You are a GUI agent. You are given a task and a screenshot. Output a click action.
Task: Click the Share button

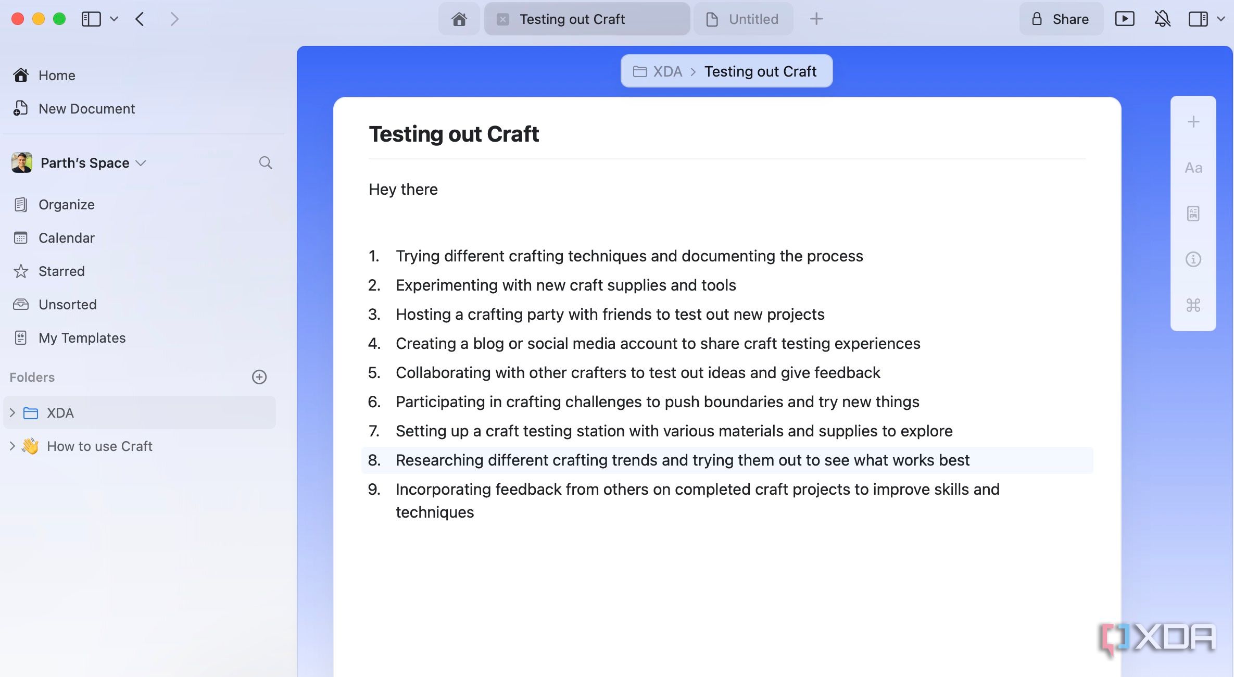coord(1061,19)
